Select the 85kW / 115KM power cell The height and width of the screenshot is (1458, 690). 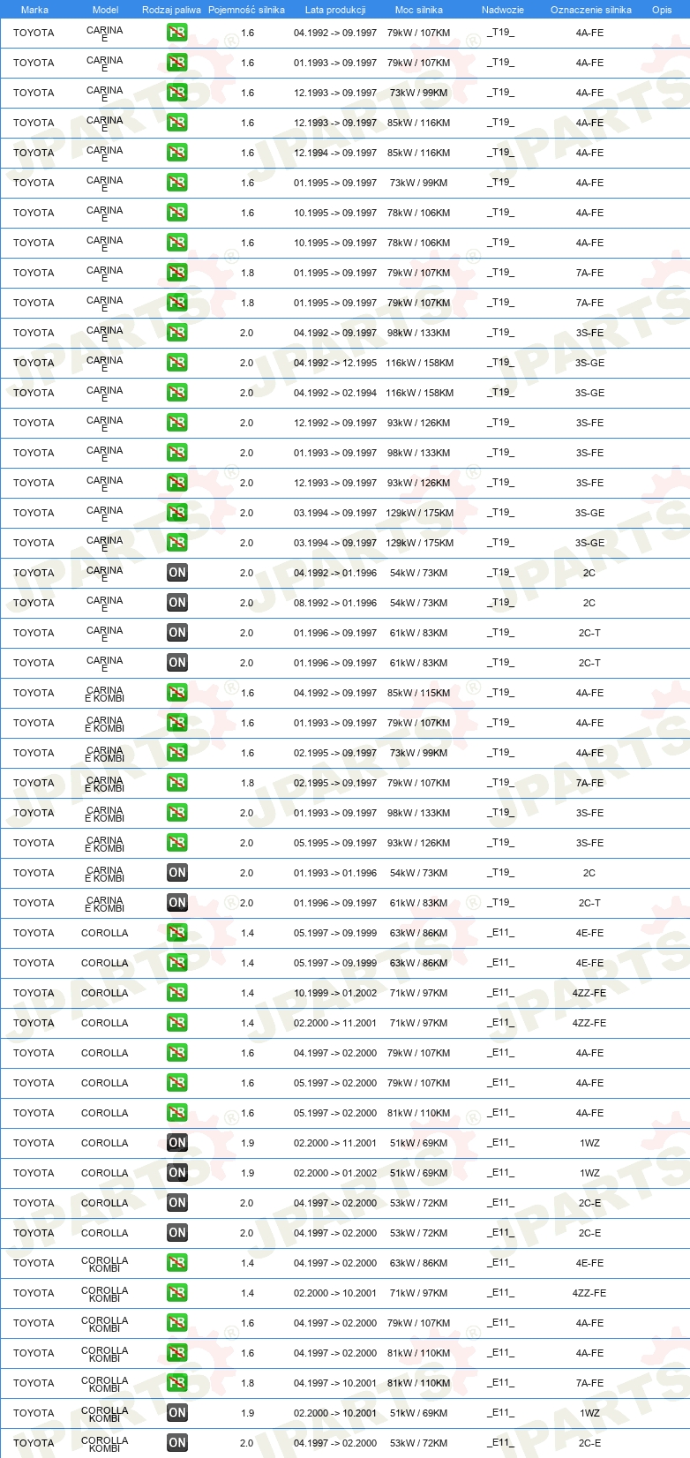tap(419, 693)
